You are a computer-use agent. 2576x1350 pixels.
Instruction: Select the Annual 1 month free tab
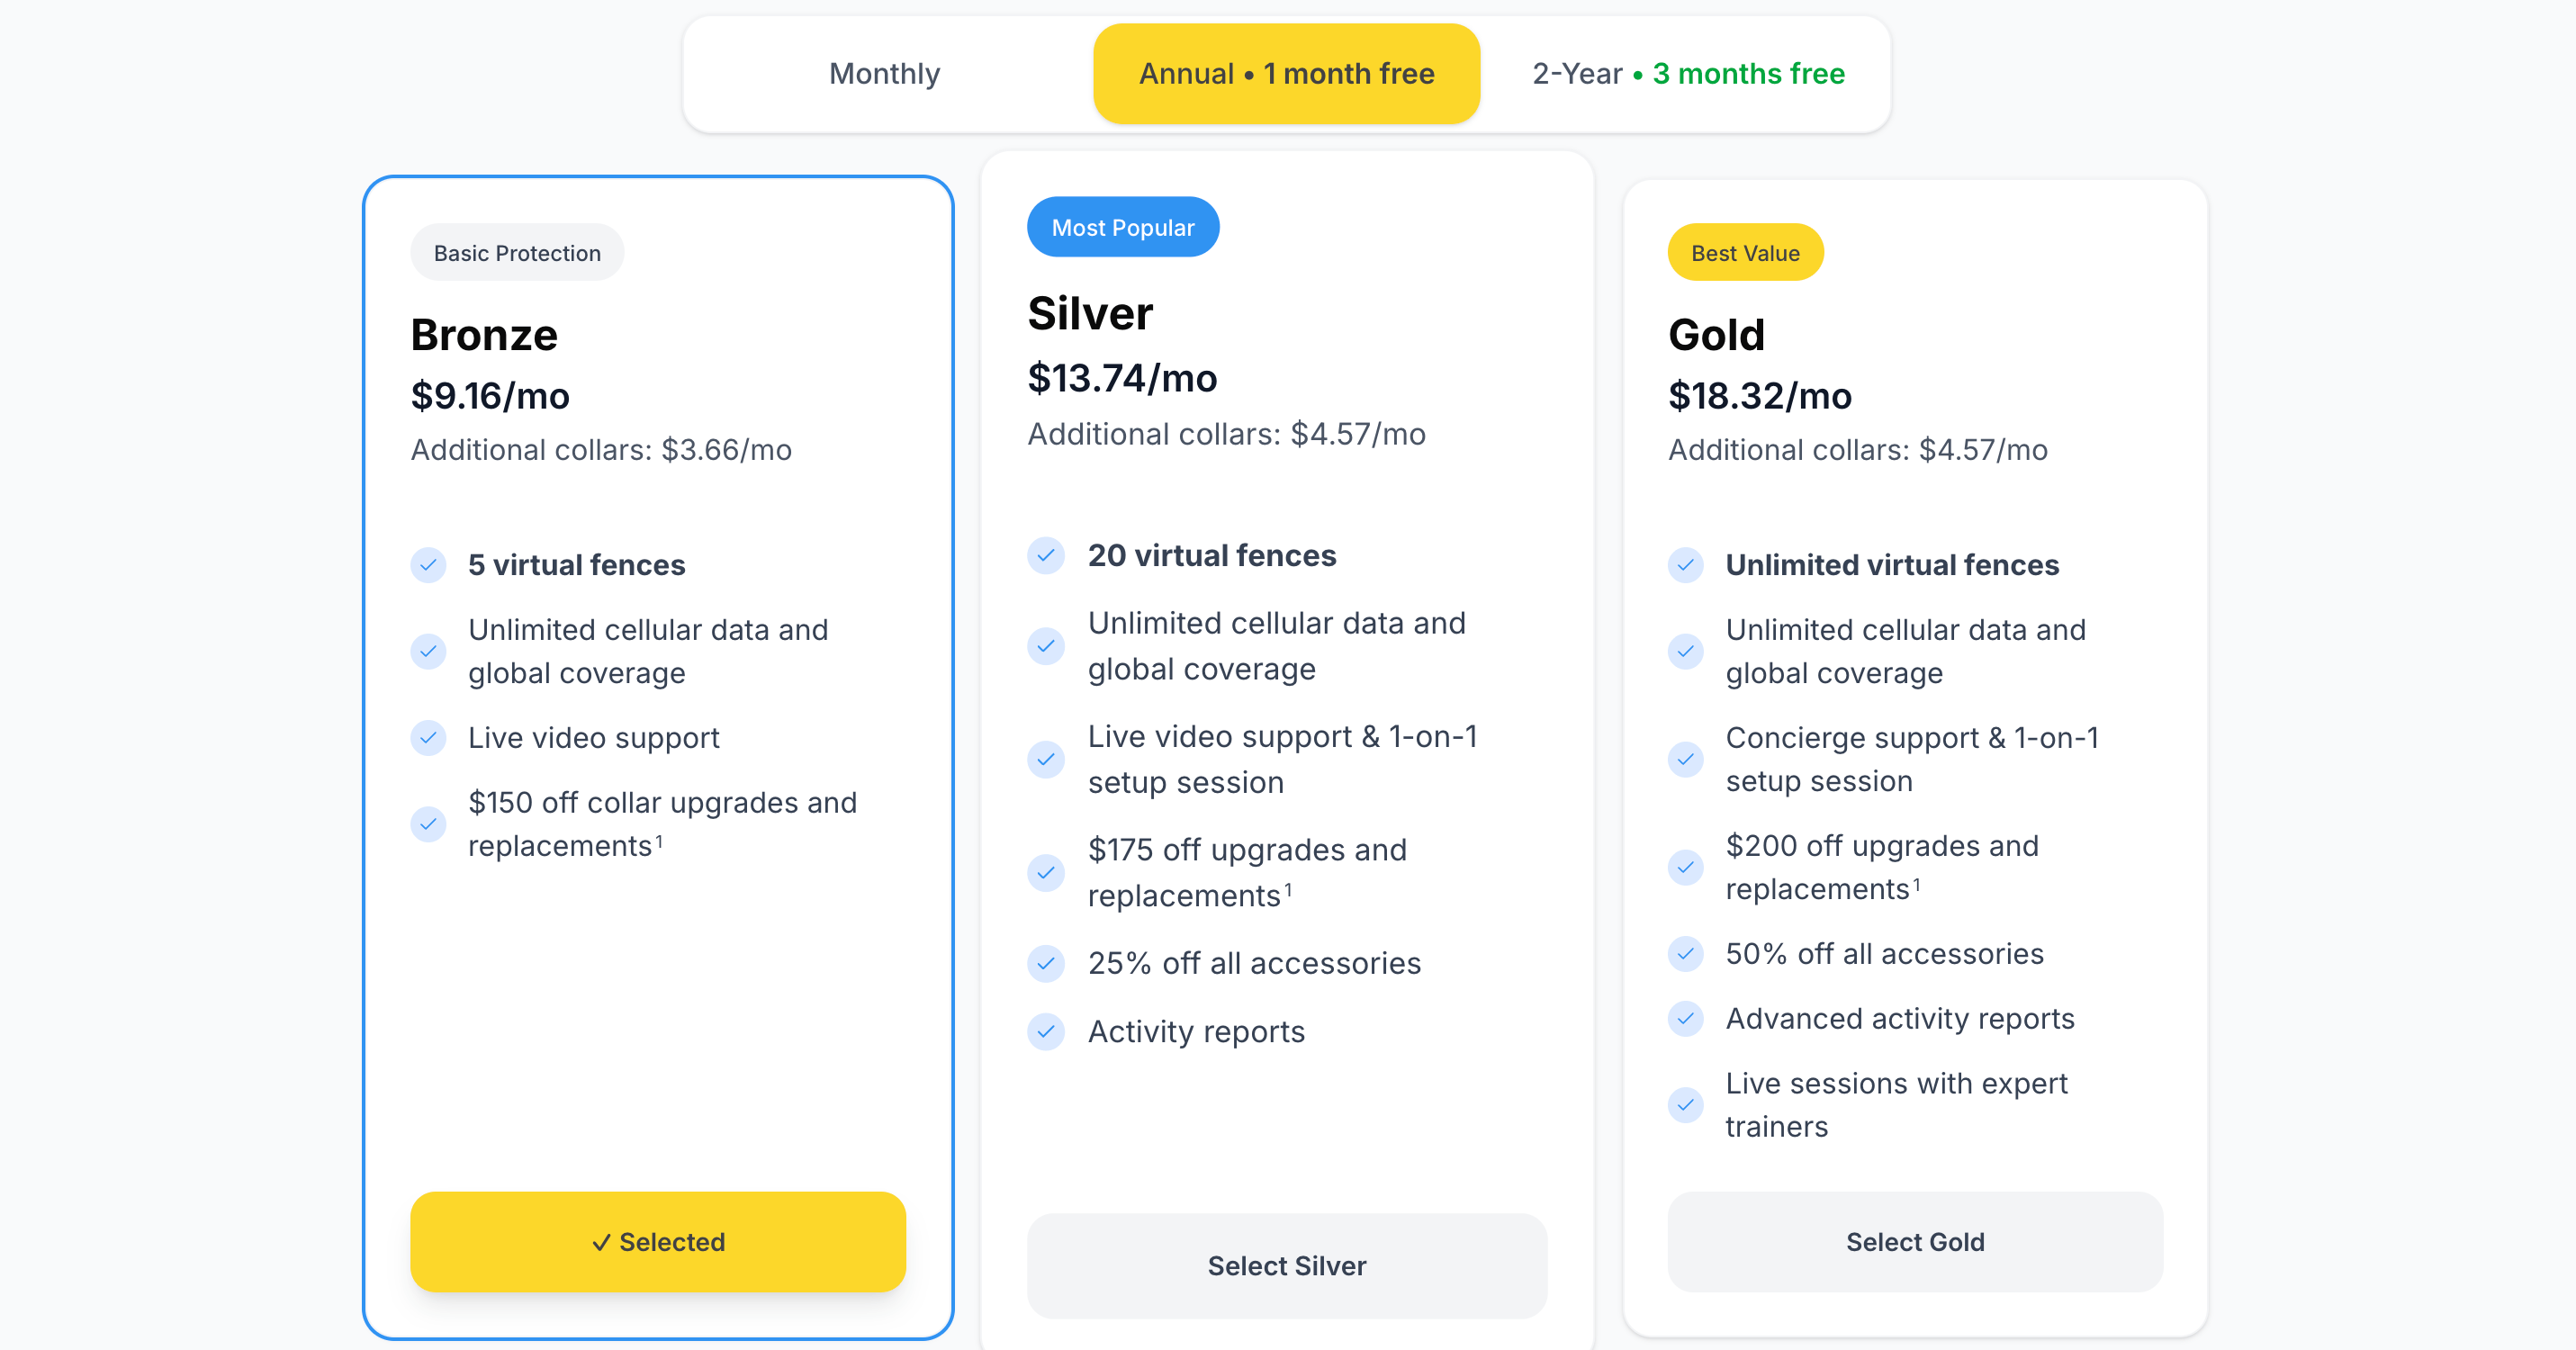pyautogui.click(x=1286, y=74)
